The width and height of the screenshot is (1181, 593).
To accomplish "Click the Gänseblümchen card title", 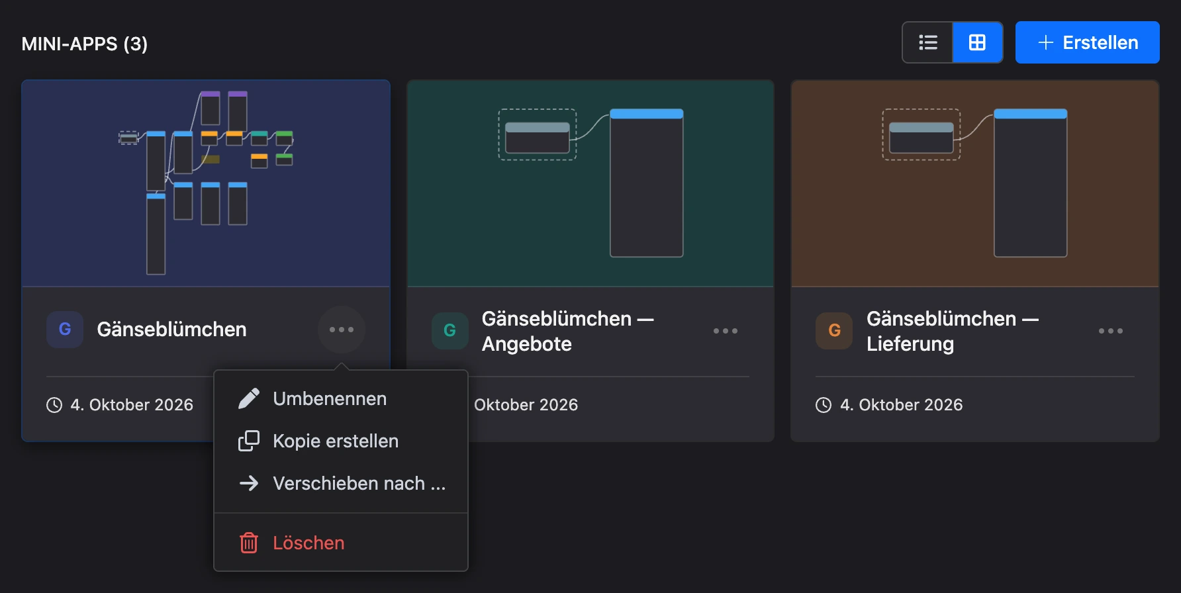I will [172, 330].
